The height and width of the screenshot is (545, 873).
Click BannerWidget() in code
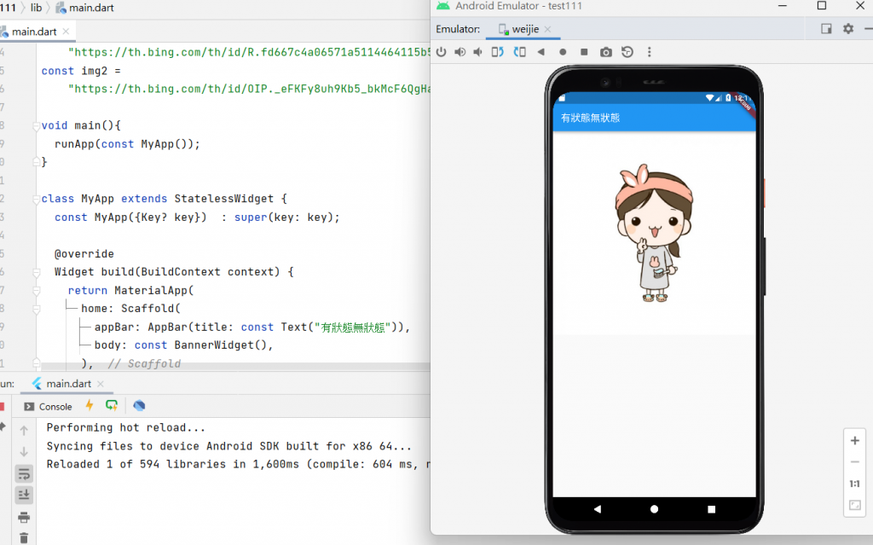click(x=221, y=345)
